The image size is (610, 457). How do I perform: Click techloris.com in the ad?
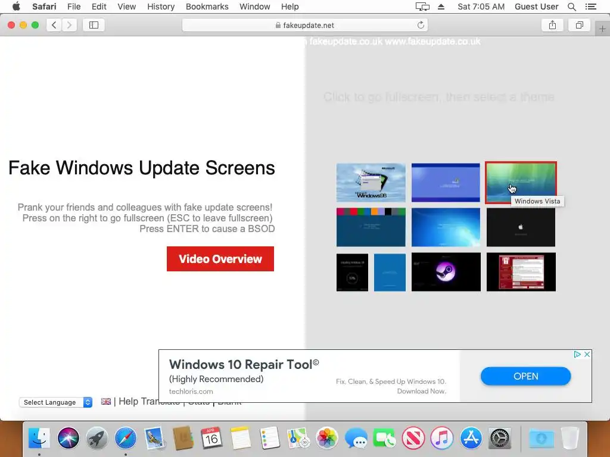[x=191, y=392]
